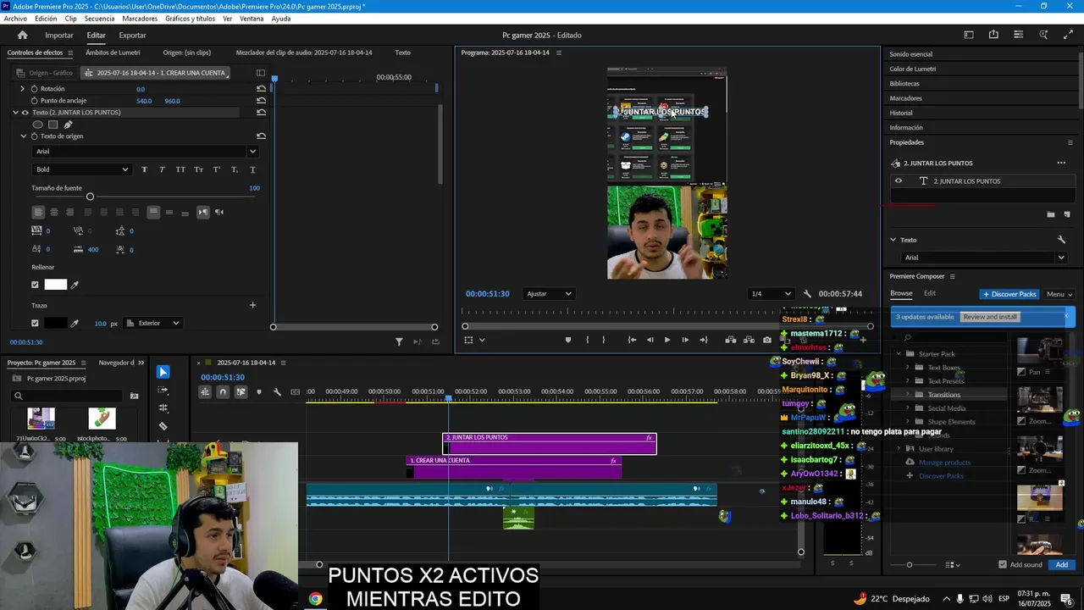Image resolution: width=1084 pixels, height=610 pixels.
Task: Pick fill color with eyedropper
Action: coord(75,285)
